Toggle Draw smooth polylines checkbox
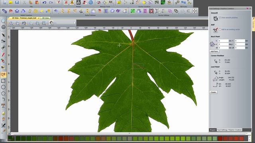 [x=220, y=17]
